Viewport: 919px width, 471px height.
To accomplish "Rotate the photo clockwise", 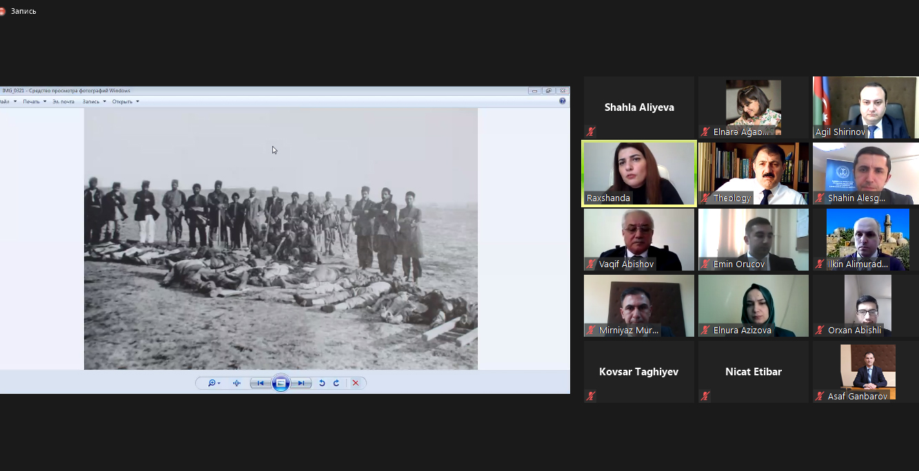I will [x=336, y=383].
